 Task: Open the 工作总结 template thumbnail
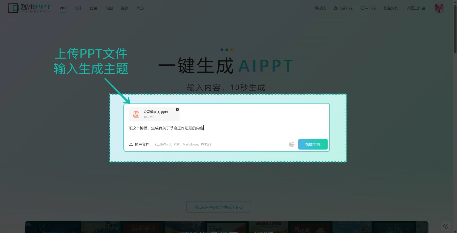click(x=226, y=228)
